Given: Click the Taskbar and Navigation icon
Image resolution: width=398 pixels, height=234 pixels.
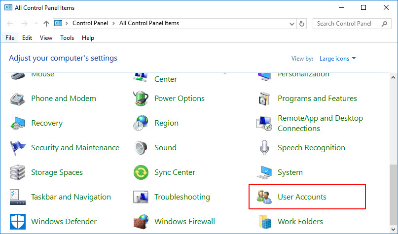Looking at the screenshot, I should click(18, 197).
